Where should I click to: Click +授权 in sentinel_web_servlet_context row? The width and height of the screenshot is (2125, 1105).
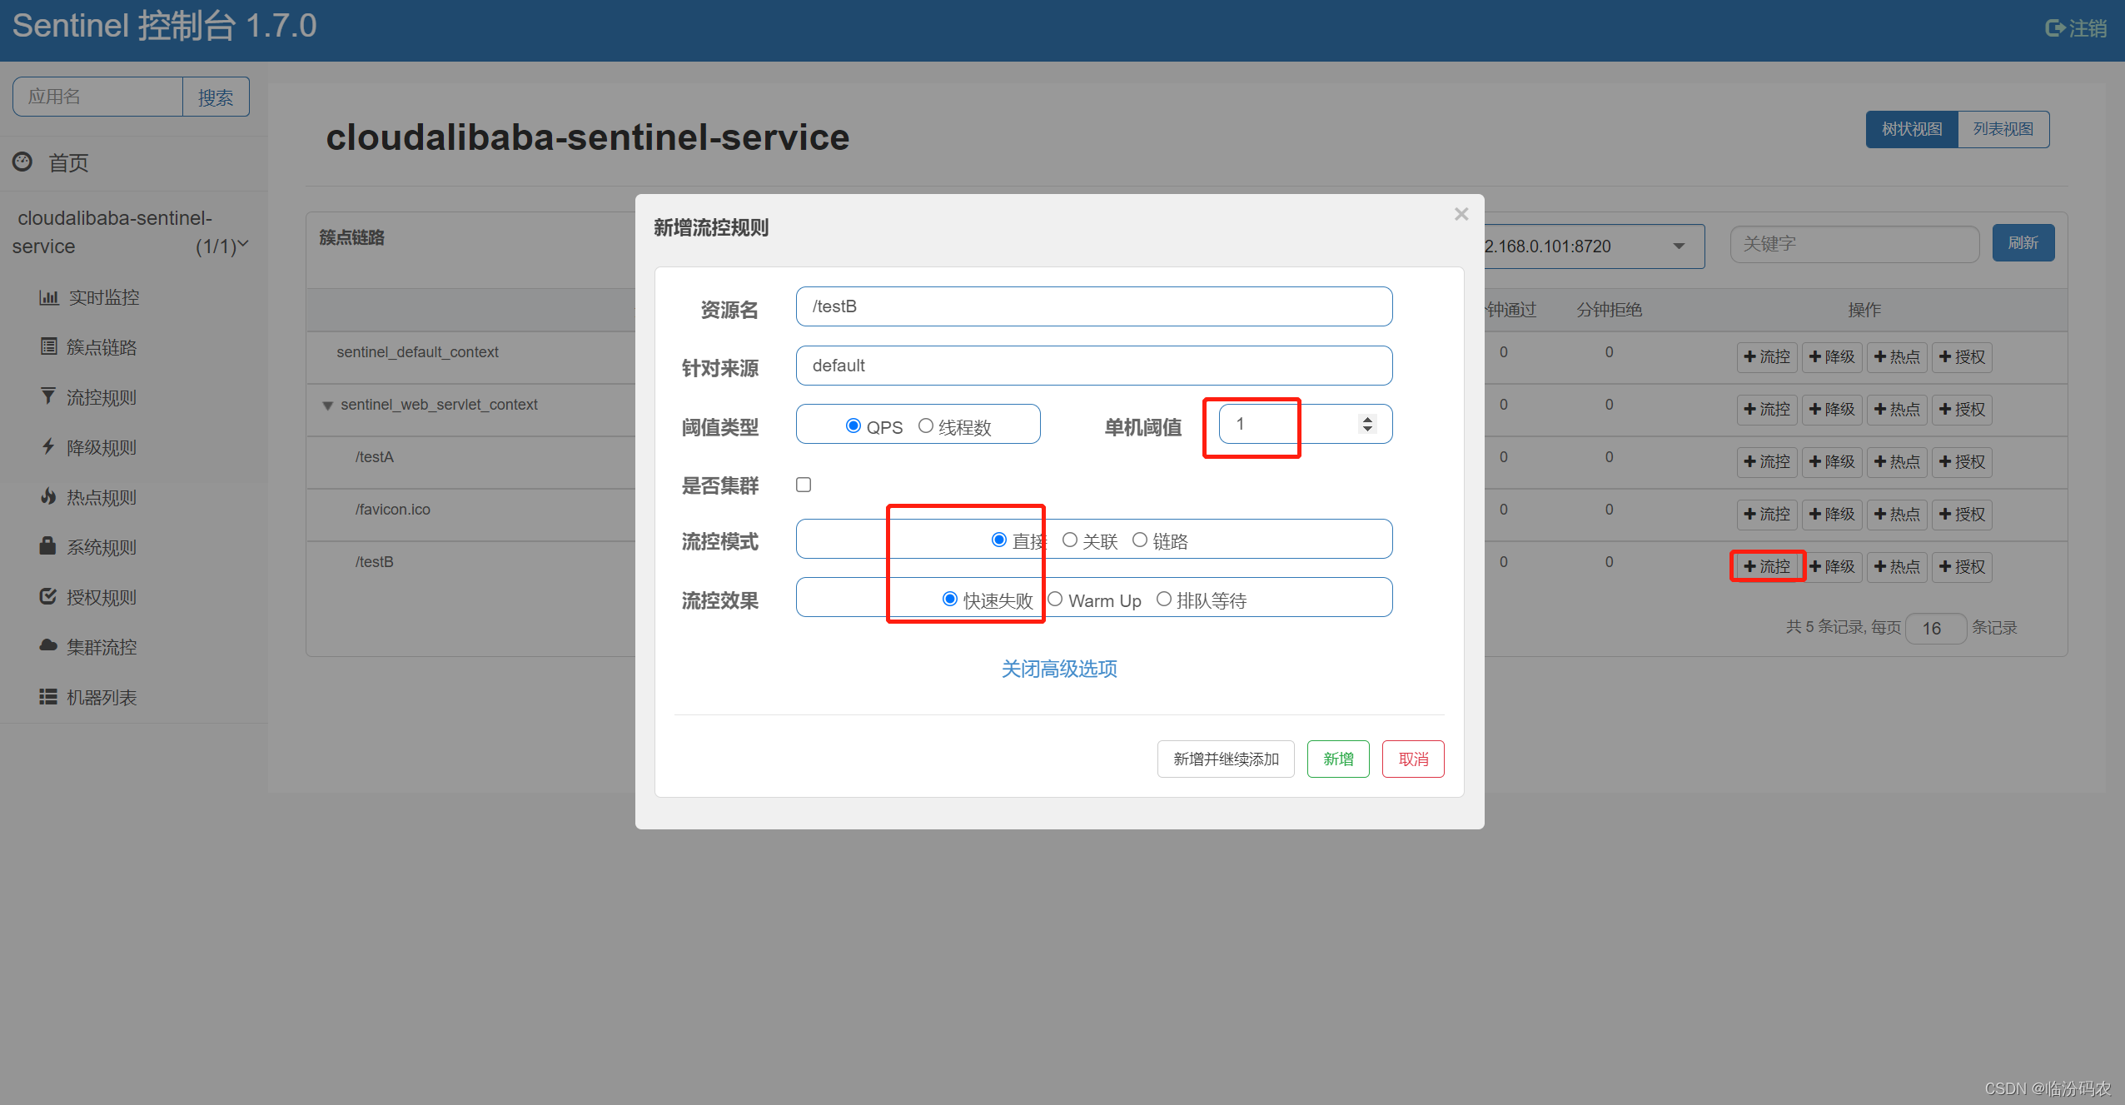(x=1962, y=409)
